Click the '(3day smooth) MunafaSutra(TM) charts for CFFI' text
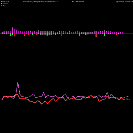The width and height of the screenshot is (133, 133). coord(40,2)
